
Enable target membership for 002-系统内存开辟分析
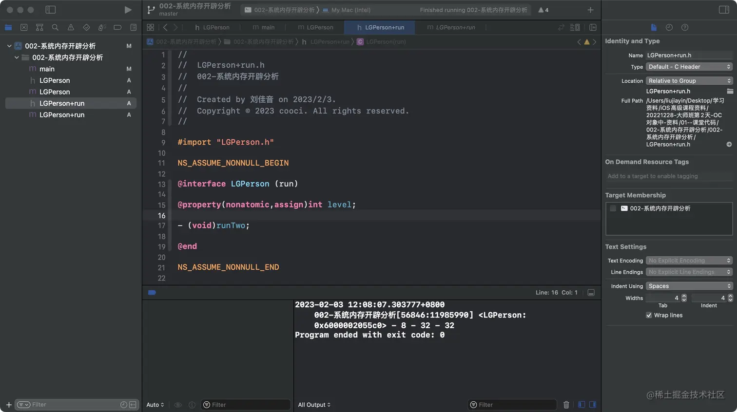(613, 208)
